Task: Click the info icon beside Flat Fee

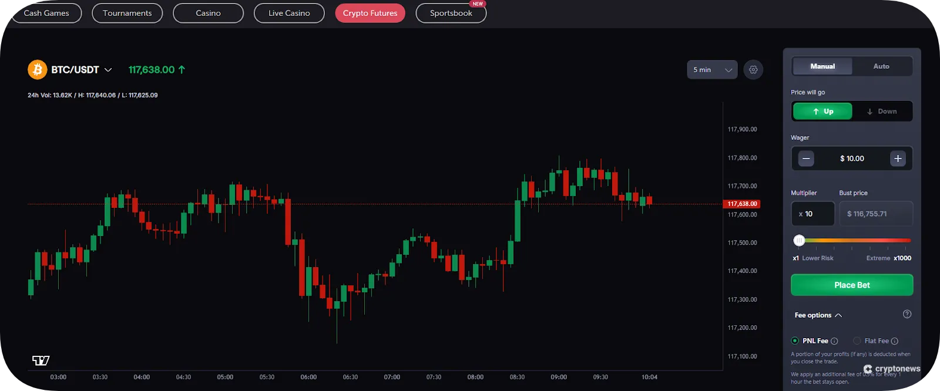Action: pyautogui.click(x=894, y=341)
